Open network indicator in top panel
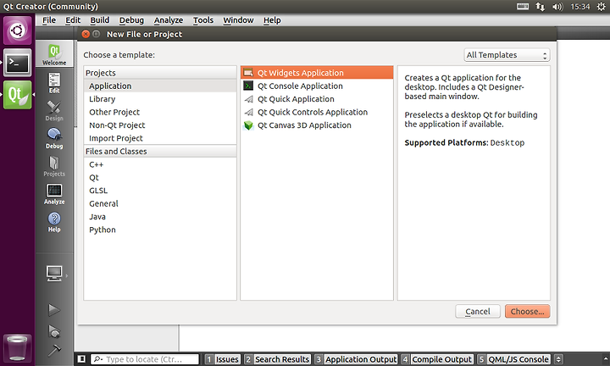610x366 pixels. [540, 6]
